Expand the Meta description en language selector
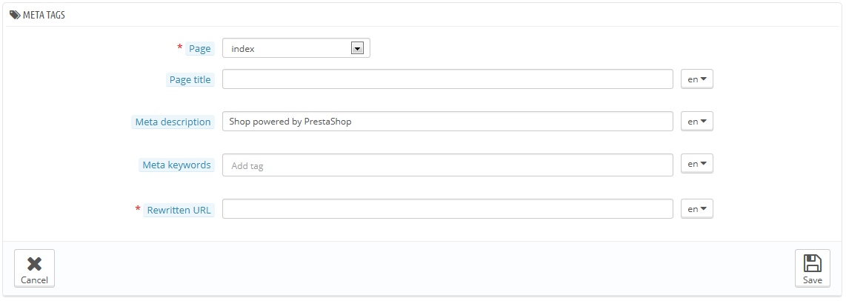Image resolution: width=846 pixels, height=301 pixels. pos(696,121)
